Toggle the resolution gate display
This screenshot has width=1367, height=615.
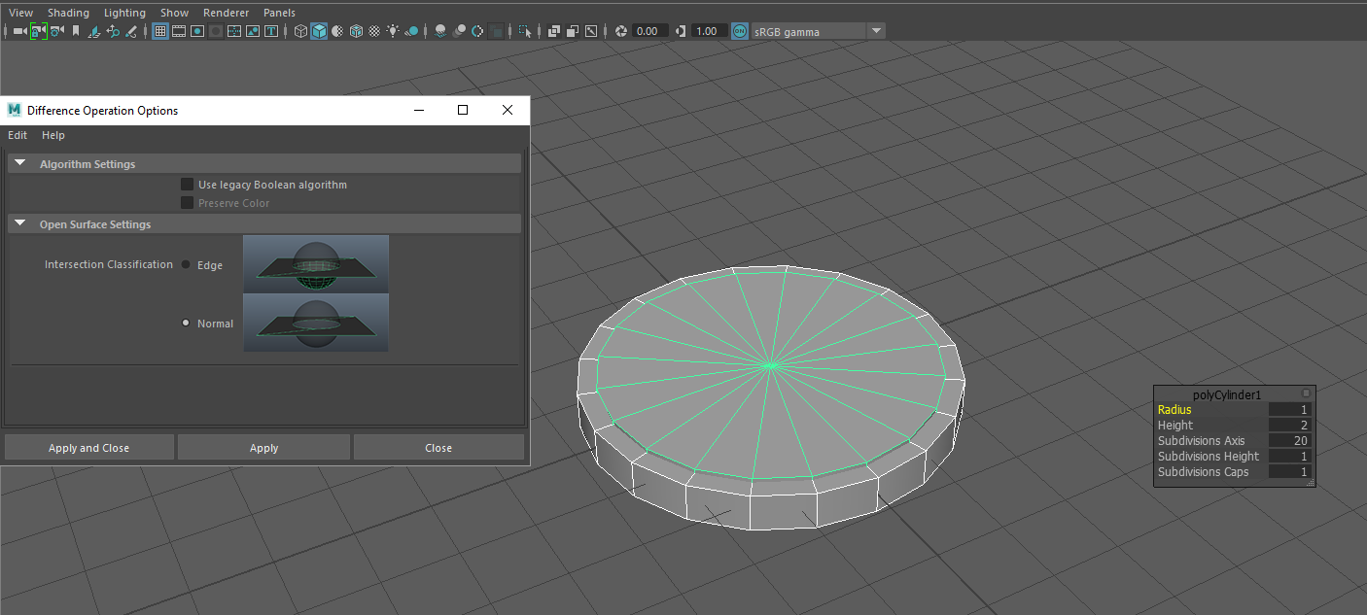(x=196, y=30)
